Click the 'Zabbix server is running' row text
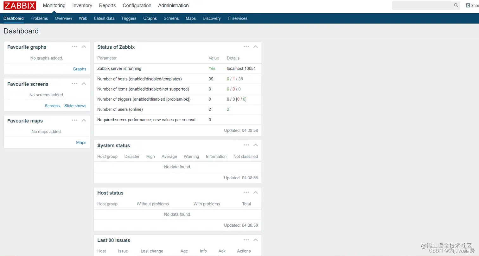The height and width of the screenshot is (256, 479). 119,68
